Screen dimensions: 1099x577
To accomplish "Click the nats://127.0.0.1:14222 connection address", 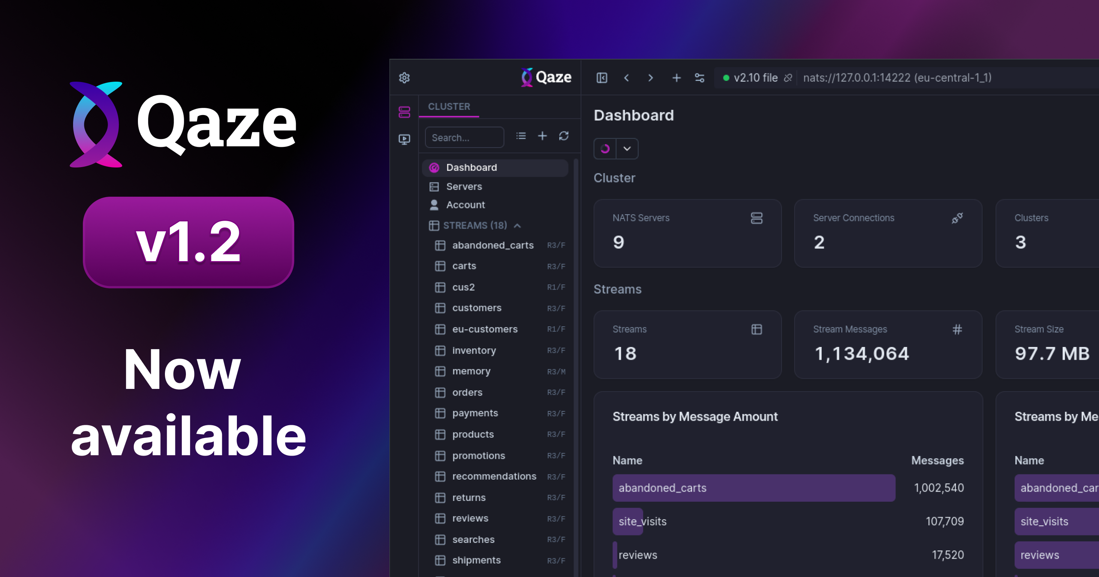I will click(x=897, y=78).
